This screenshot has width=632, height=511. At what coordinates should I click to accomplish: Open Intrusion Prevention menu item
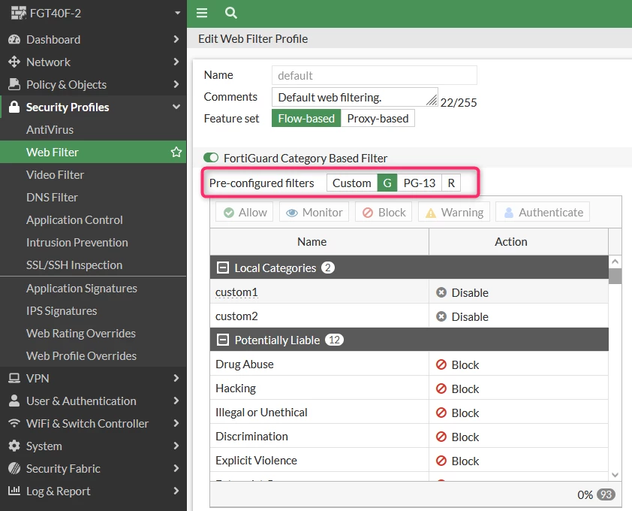pyautogui.click(x=93, y=243)
